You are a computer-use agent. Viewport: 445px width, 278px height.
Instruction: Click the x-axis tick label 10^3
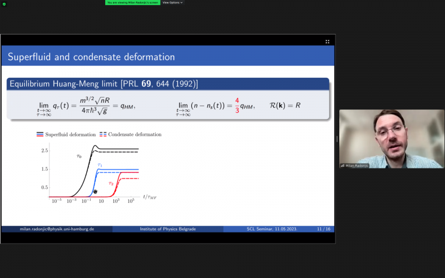(116, 201)
